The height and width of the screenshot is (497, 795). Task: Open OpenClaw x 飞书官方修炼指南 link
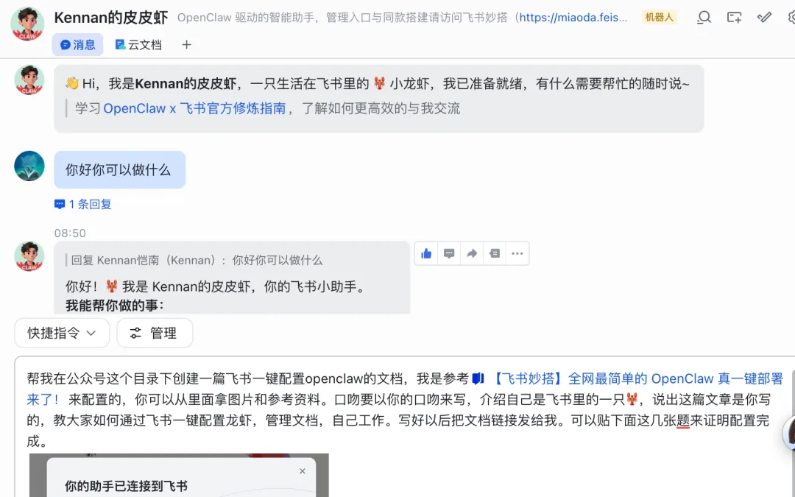click(x=194, y=108)
